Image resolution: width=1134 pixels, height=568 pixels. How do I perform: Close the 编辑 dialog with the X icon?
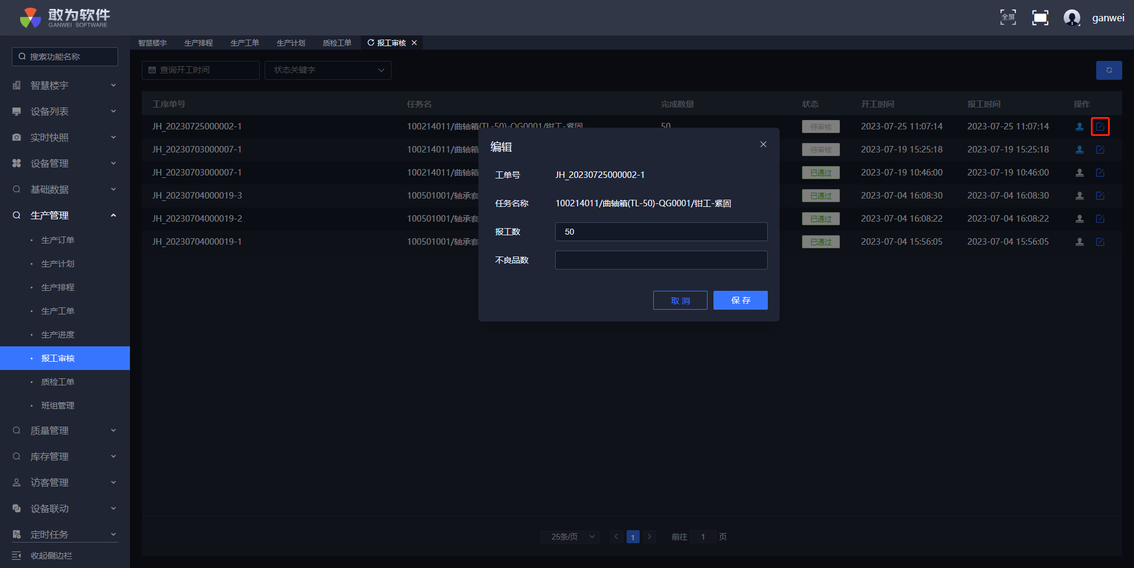[763, 144]
